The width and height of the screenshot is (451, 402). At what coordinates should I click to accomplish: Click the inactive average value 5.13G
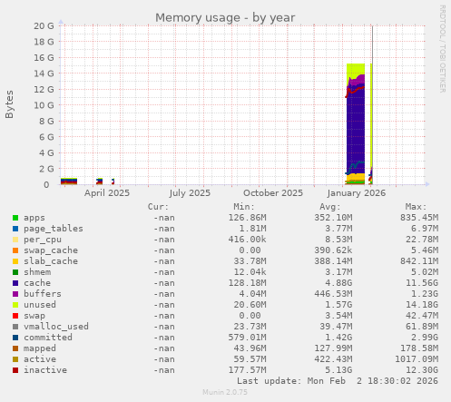pos(338,370)
